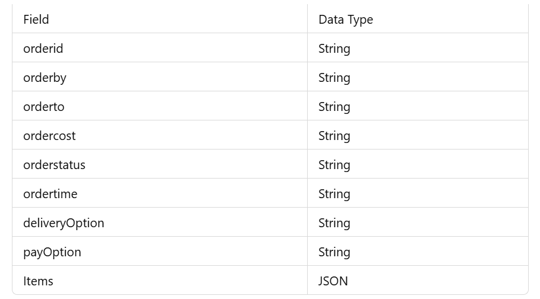Select the orderid field cell

coord(160,48)
